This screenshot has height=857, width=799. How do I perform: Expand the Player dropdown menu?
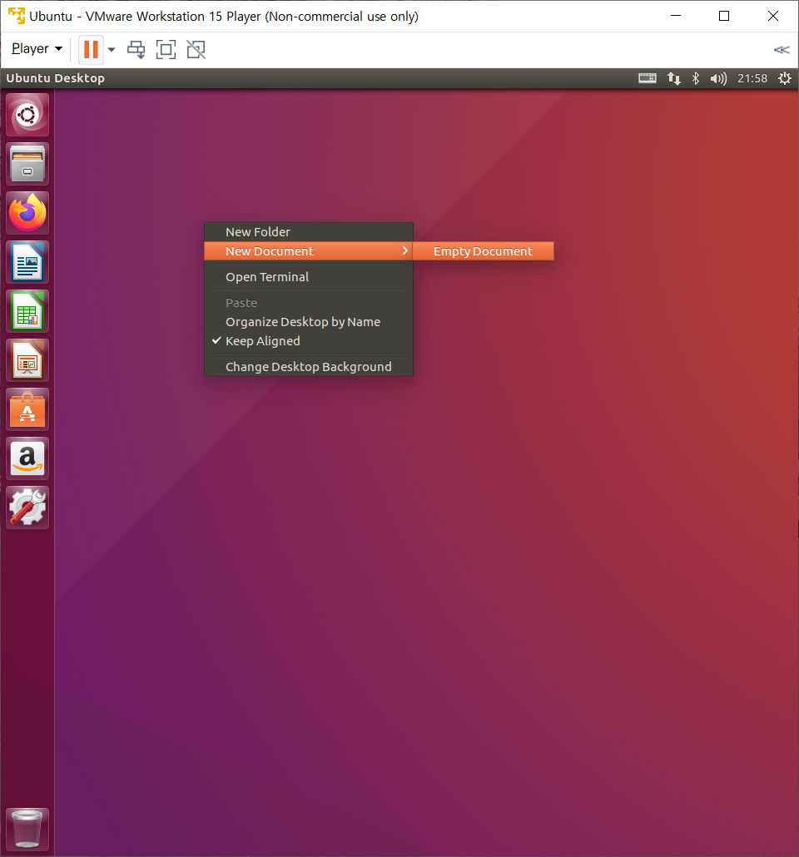coord(37,48)
